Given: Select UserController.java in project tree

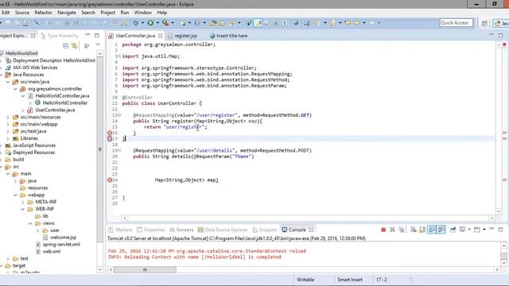Looking at the screenshot, I should coord(51,110).
